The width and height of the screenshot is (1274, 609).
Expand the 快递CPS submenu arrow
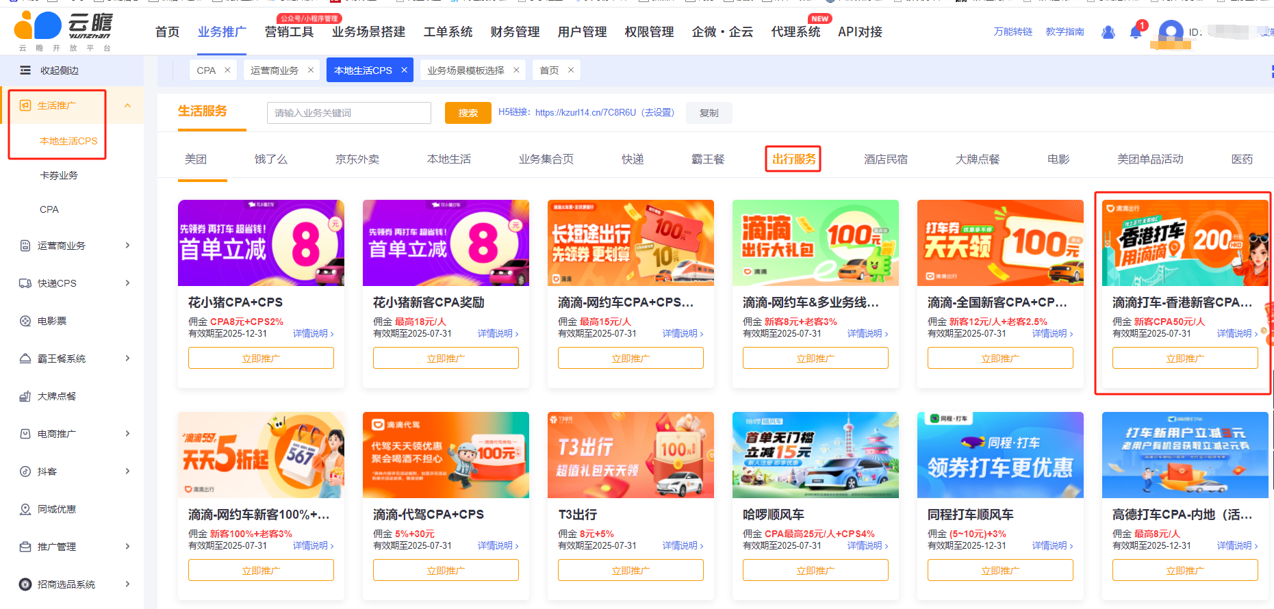127,283
